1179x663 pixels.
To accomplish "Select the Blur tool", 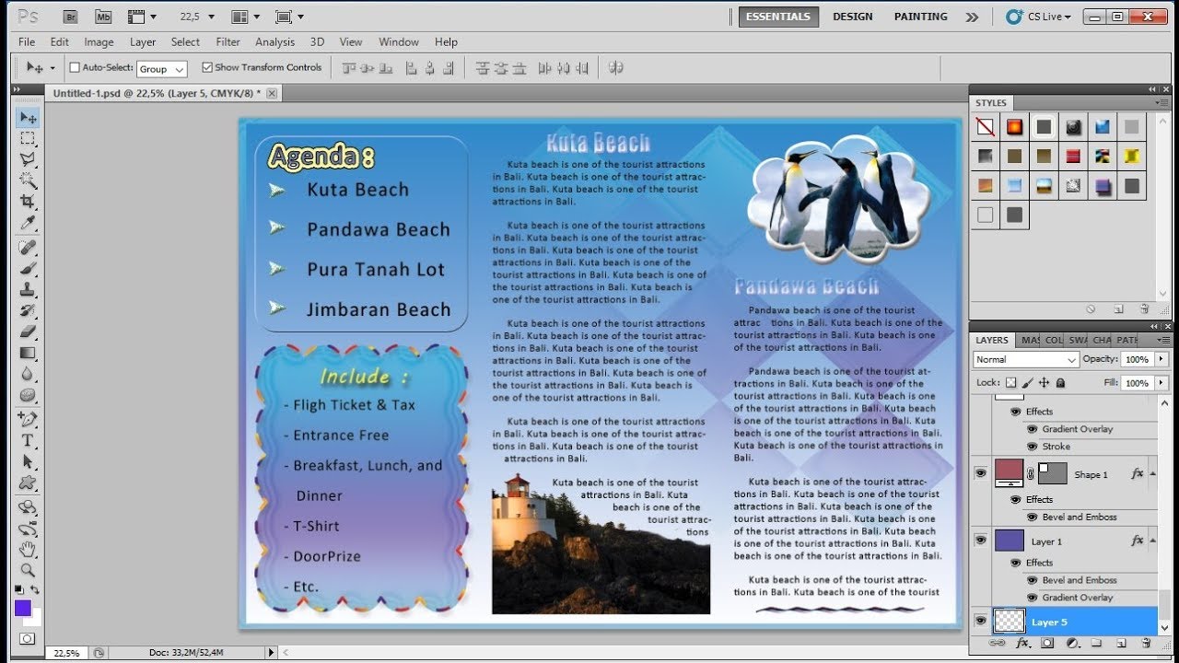I will pos(28,375).
